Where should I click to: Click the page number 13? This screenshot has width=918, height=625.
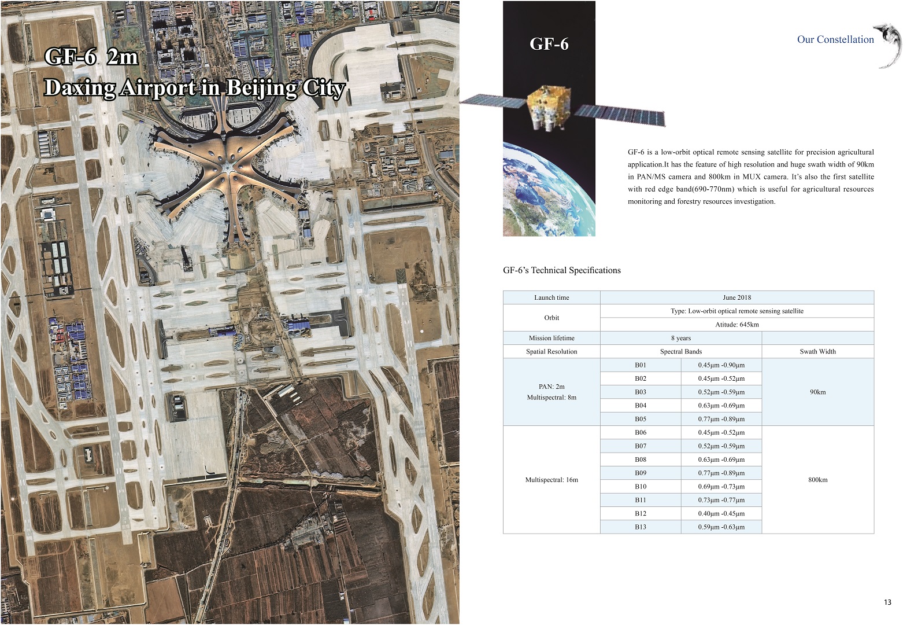pos(887,602)
